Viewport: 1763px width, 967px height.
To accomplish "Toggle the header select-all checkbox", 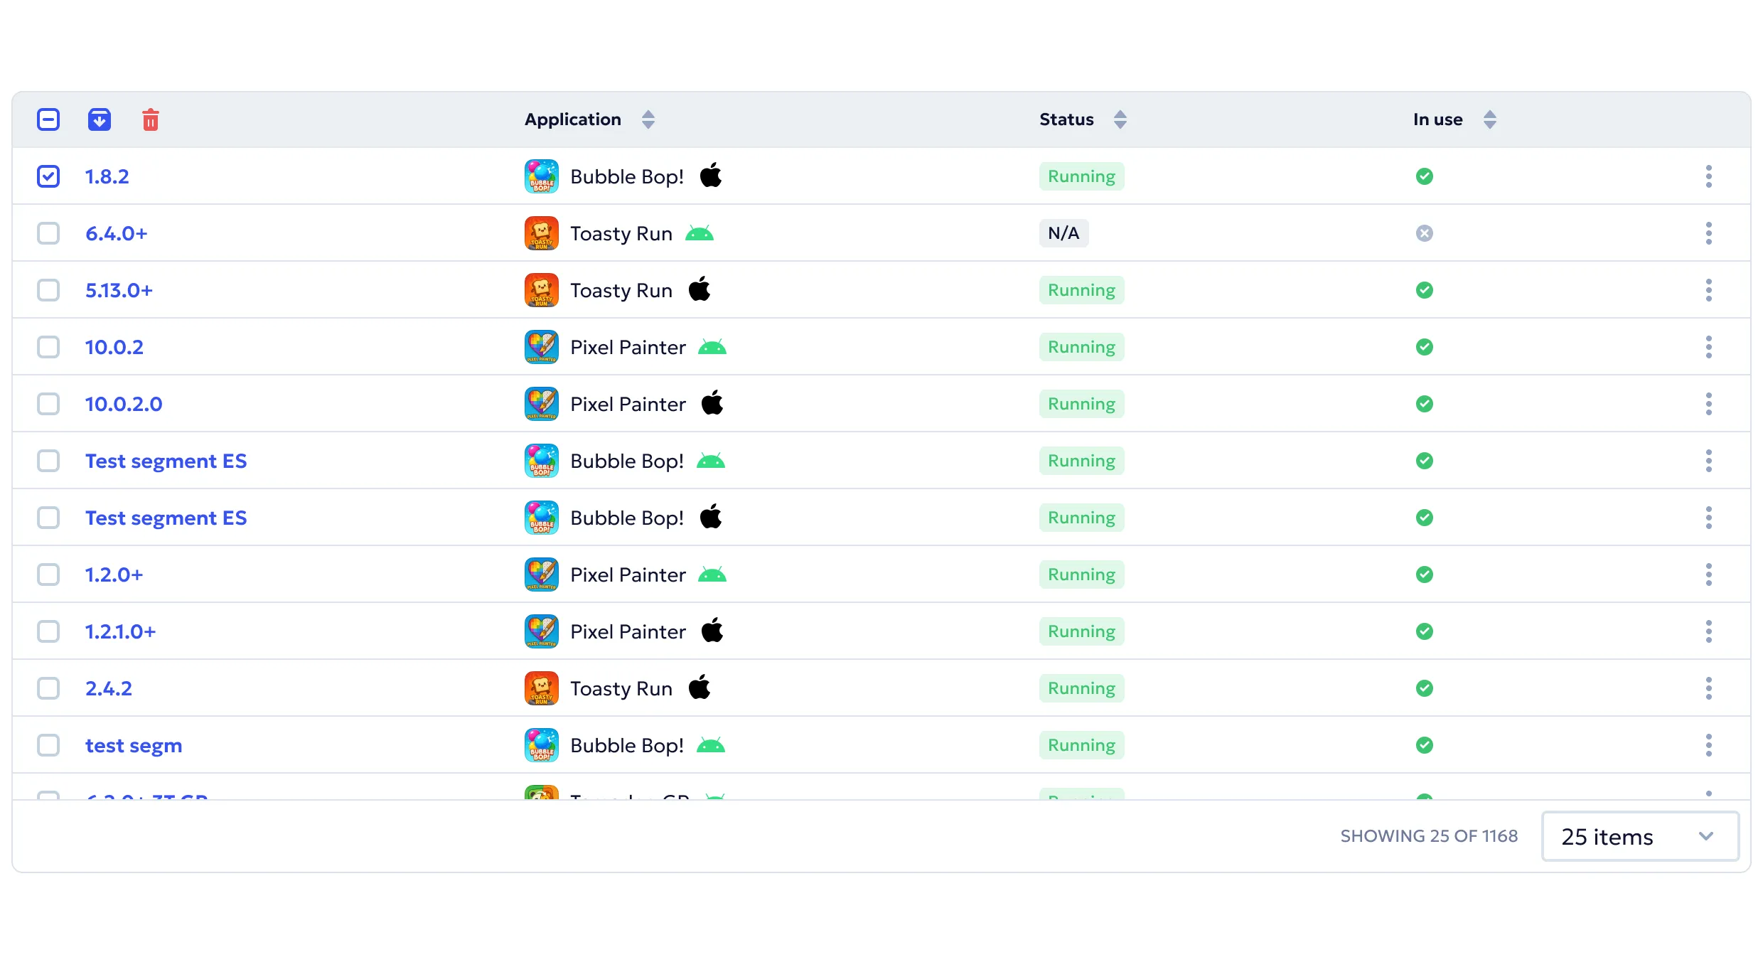I will pos(48,119).
